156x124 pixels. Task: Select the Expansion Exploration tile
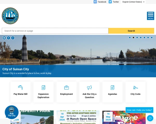(x=43, y=92)
